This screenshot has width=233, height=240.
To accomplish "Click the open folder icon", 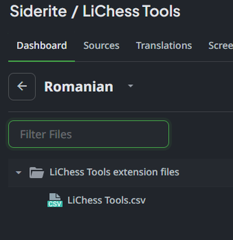I will (36, 172).
